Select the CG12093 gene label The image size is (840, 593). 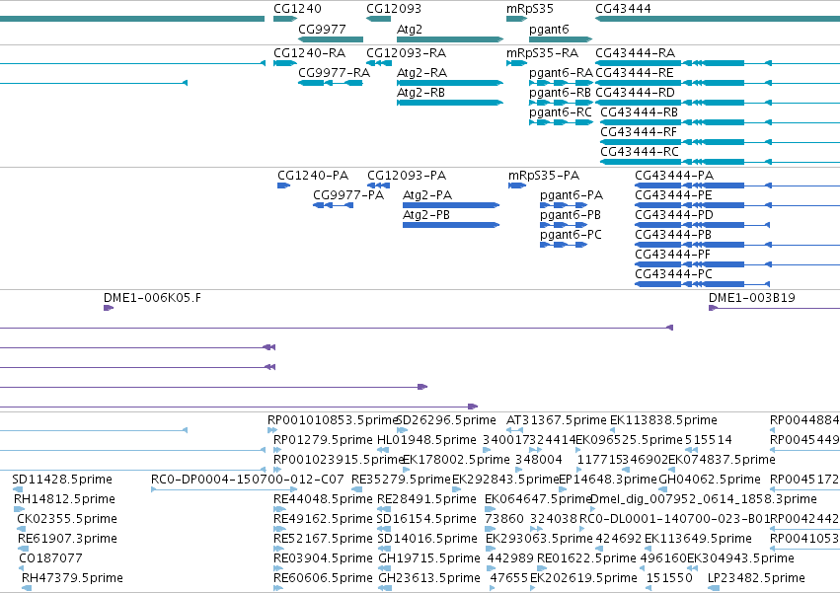(x=394, y=9)
